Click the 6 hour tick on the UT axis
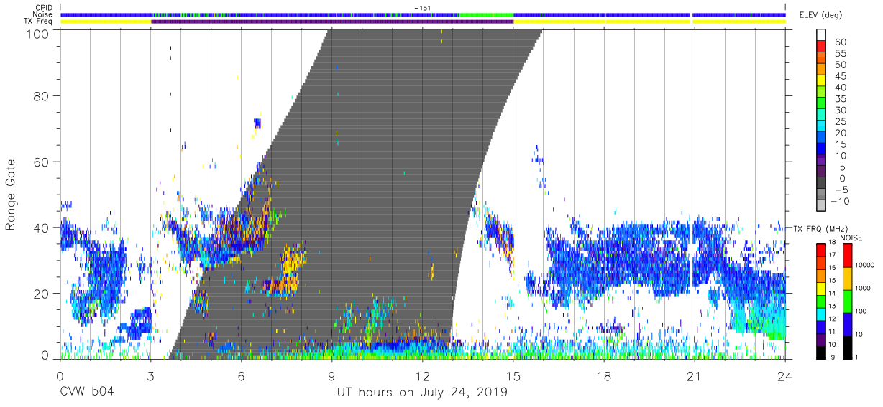Image resolution: width=883 pixels, height=407 pixels. (x=241, y=375)
